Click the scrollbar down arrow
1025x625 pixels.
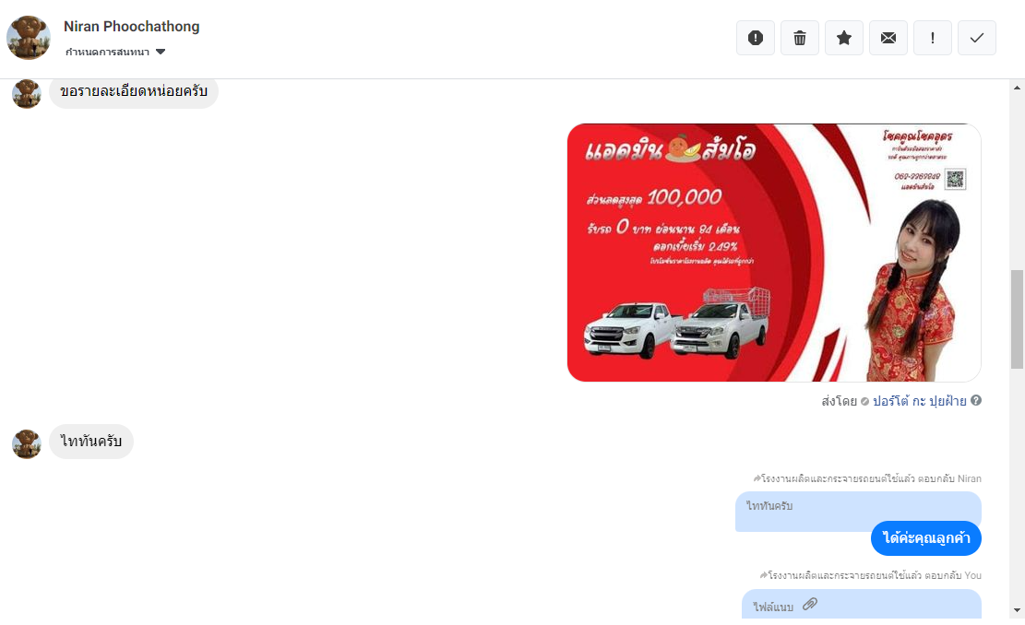(x=1017, y=610)
